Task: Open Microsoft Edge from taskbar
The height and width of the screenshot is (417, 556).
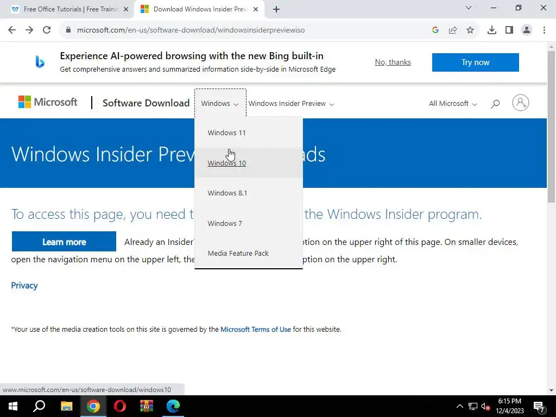Action: click(x=173, y=406)
